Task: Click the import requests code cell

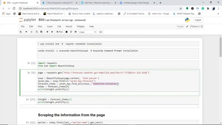Action: tap(118, 65)
